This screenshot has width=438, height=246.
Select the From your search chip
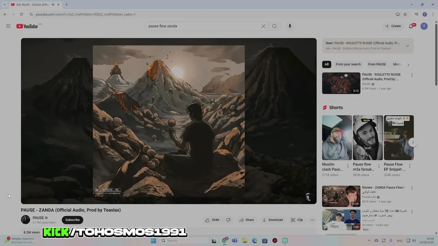[x=348, y=64]
